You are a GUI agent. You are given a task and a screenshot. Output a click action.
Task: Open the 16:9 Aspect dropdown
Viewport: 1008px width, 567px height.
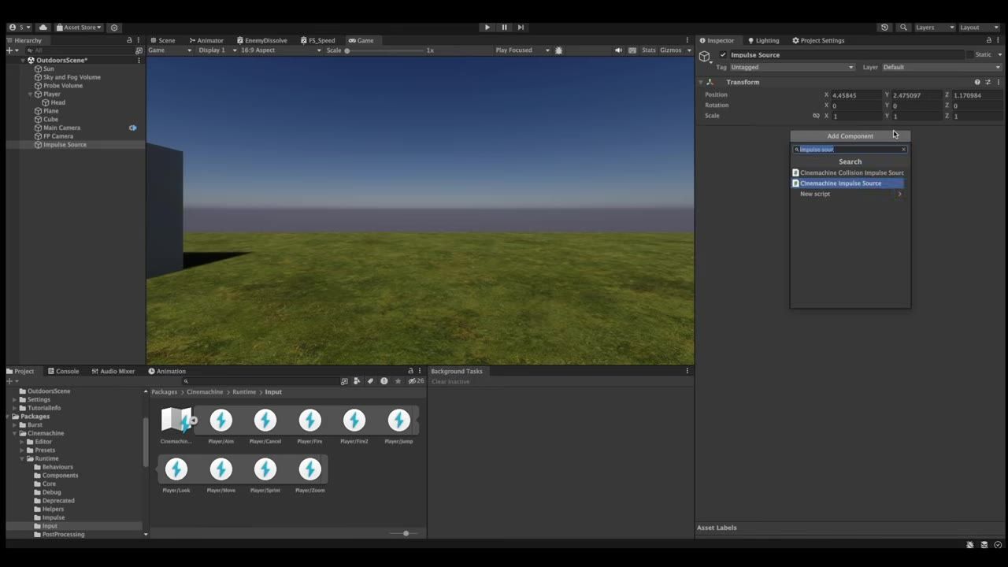tap(281, 50)
